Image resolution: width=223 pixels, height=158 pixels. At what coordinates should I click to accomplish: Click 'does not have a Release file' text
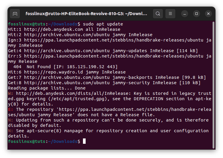point(116,115)
